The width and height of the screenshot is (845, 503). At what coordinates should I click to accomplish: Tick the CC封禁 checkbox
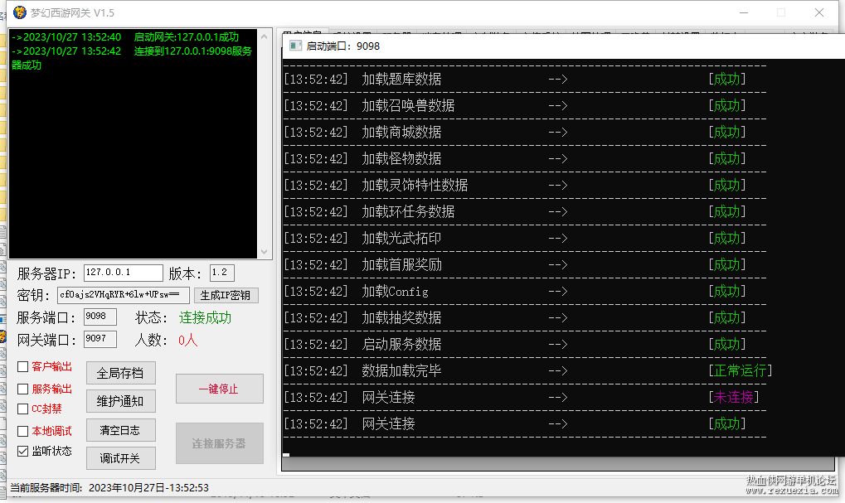pos(22,409)
